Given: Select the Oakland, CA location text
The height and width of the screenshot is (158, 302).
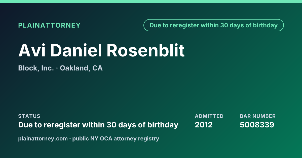Looking at the screenshot, I should point(81,68).
